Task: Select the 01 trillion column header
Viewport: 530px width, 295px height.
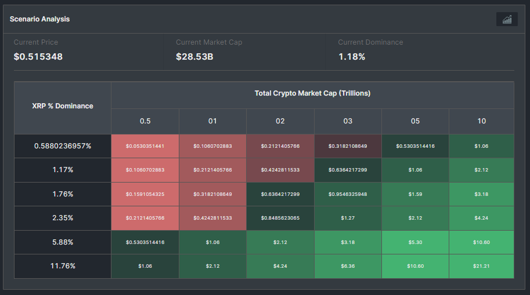Action: click(x=212, y=121)
